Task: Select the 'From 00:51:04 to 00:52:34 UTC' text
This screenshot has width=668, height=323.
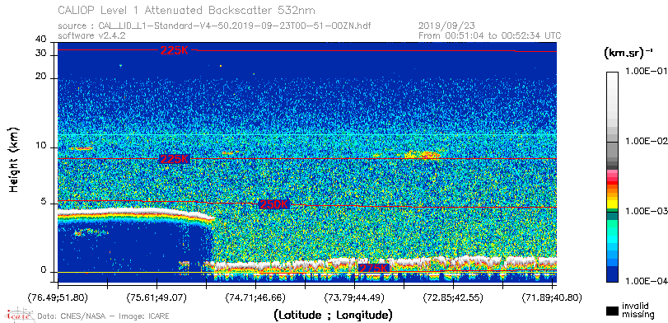Action: point(489,35)
